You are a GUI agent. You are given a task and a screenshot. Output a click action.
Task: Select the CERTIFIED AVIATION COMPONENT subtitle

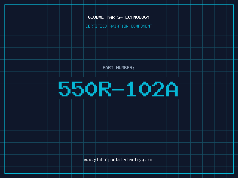(119, 26)
